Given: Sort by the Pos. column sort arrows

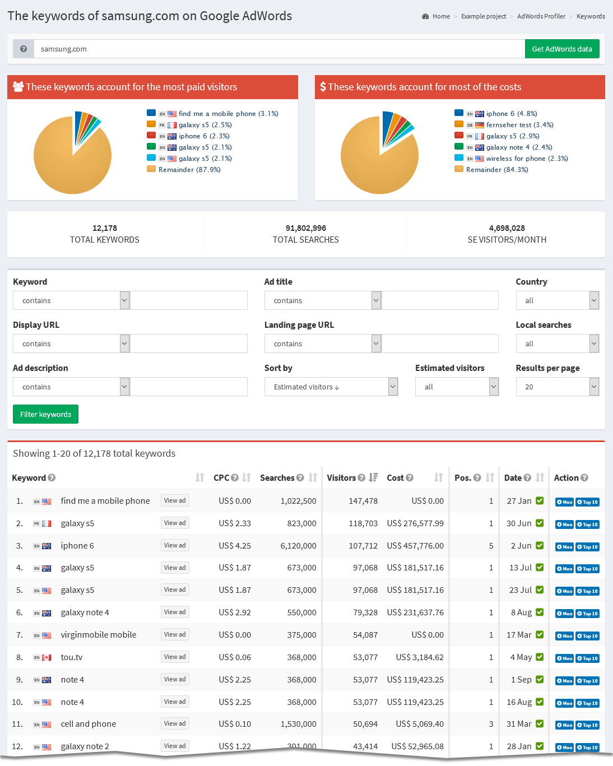Looking at the screenshot, I should pyautogui.click(x=489, y=477).
